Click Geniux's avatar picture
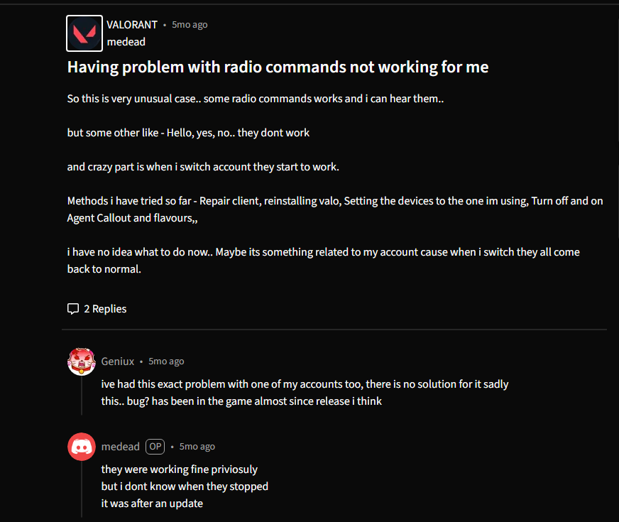 point(82,361)
